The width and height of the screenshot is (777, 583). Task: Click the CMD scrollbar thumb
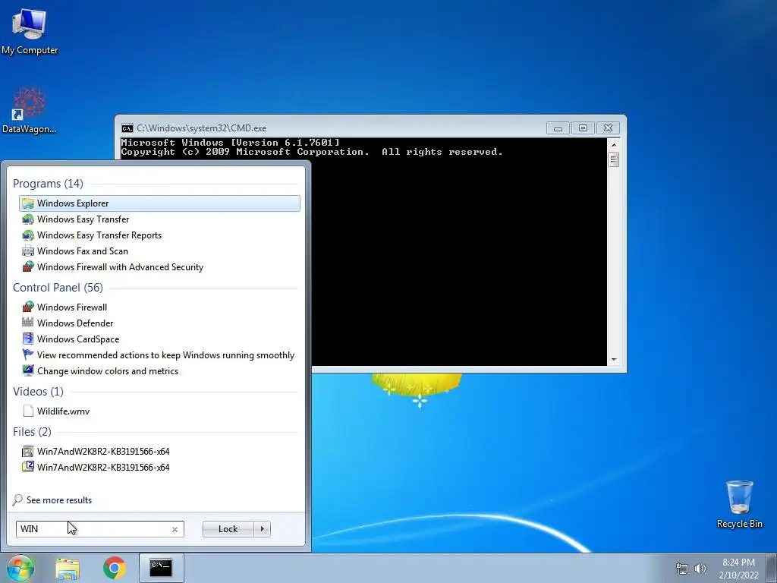click(x=614, y=159)
